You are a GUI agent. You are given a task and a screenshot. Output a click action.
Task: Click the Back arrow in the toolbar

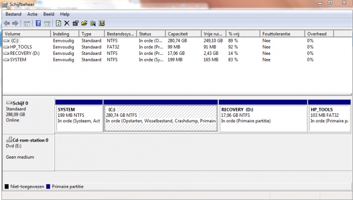click(7, 23)
